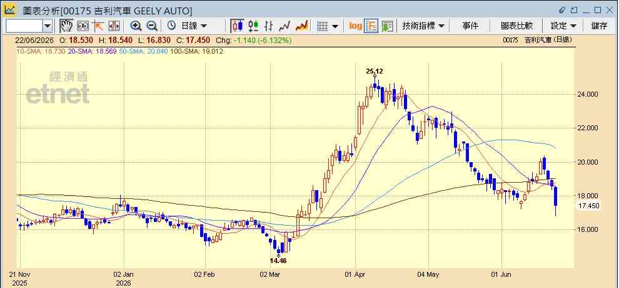
Task: Select the hand pan tool
Action: 67,26
